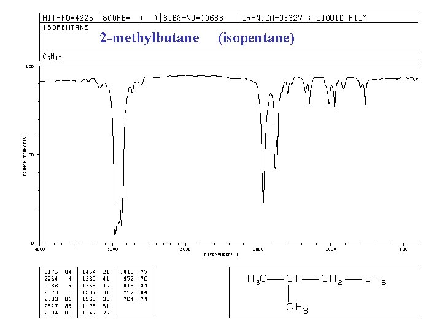This screenshot has height=331, width=442.
Task: Click the 1175 peak value in the table
Action: [x=89, y=306]
